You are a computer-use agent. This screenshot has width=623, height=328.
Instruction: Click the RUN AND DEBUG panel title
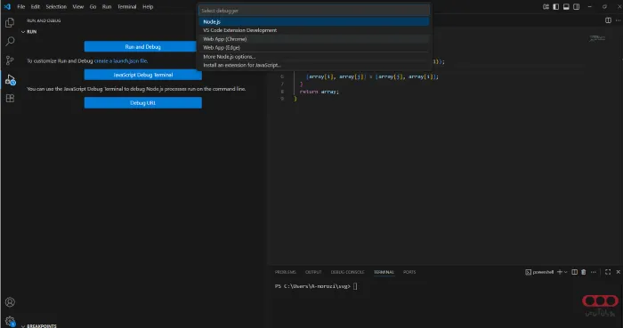(x=44, y=20)
